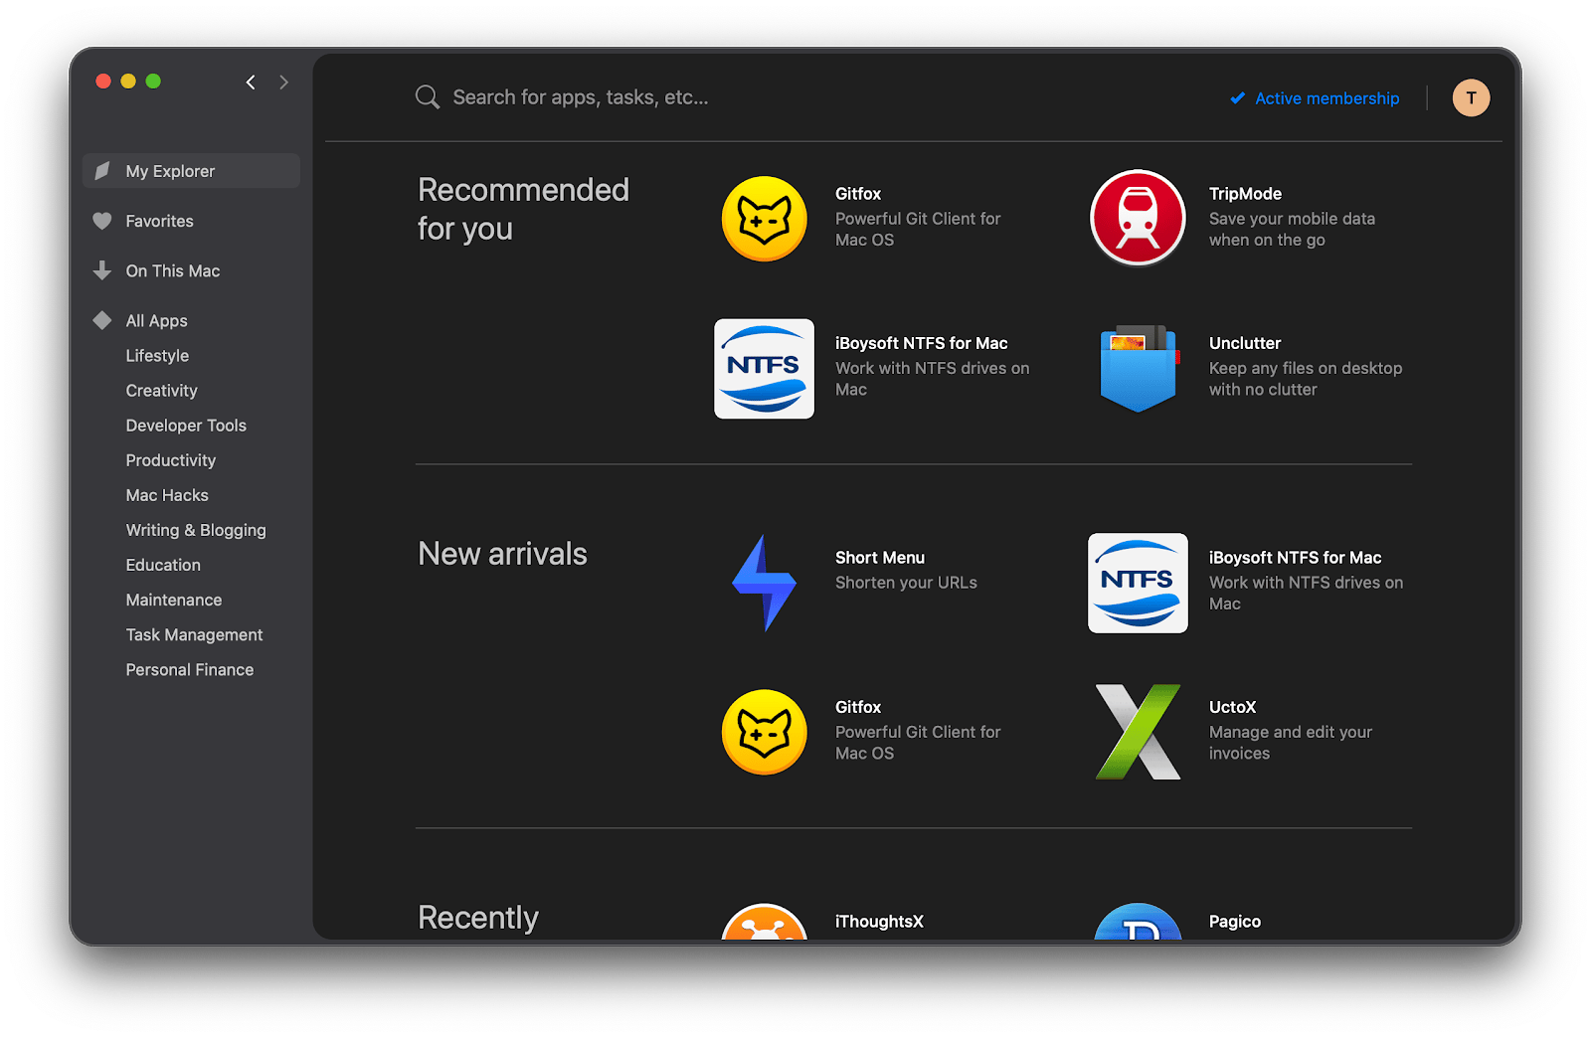Click the Short Menu app title
1591x1038 pixels.
click(880, 558)
